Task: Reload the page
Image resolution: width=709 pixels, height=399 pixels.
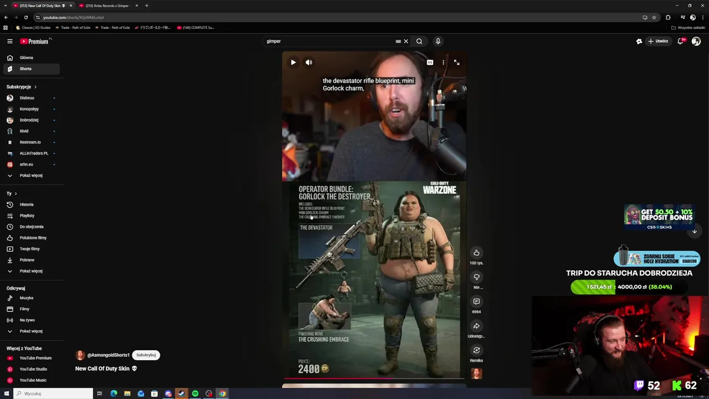Action: 25,17
